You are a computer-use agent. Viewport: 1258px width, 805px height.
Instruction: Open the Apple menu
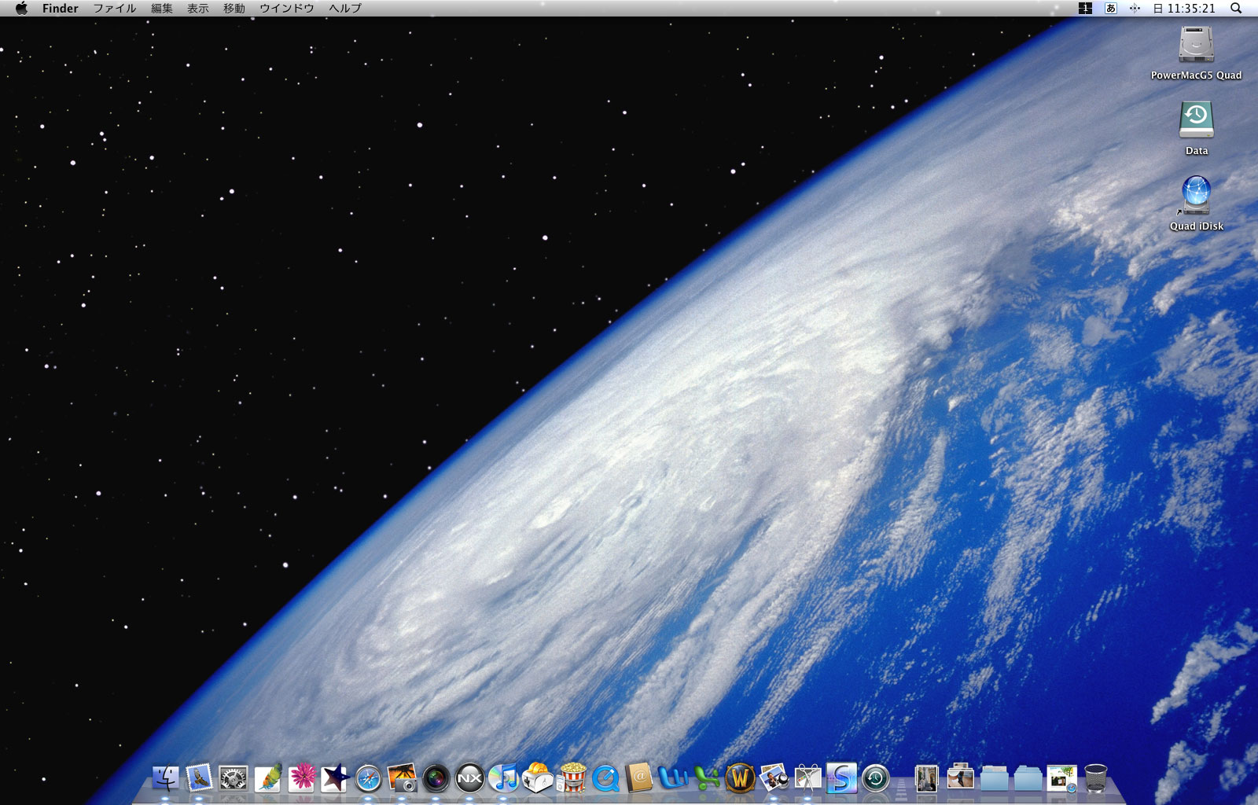21,9
